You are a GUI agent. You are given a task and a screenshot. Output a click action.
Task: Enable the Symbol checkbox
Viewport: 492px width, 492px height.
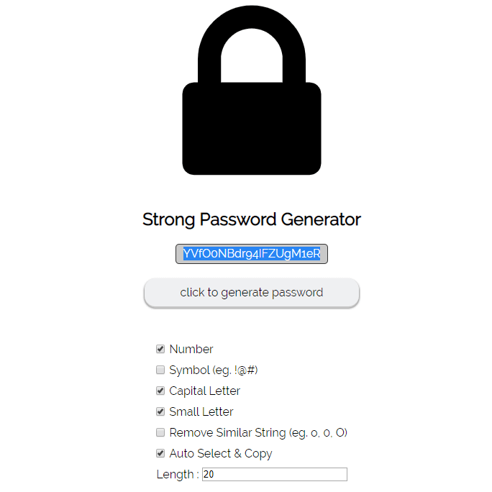coord(160,370)
